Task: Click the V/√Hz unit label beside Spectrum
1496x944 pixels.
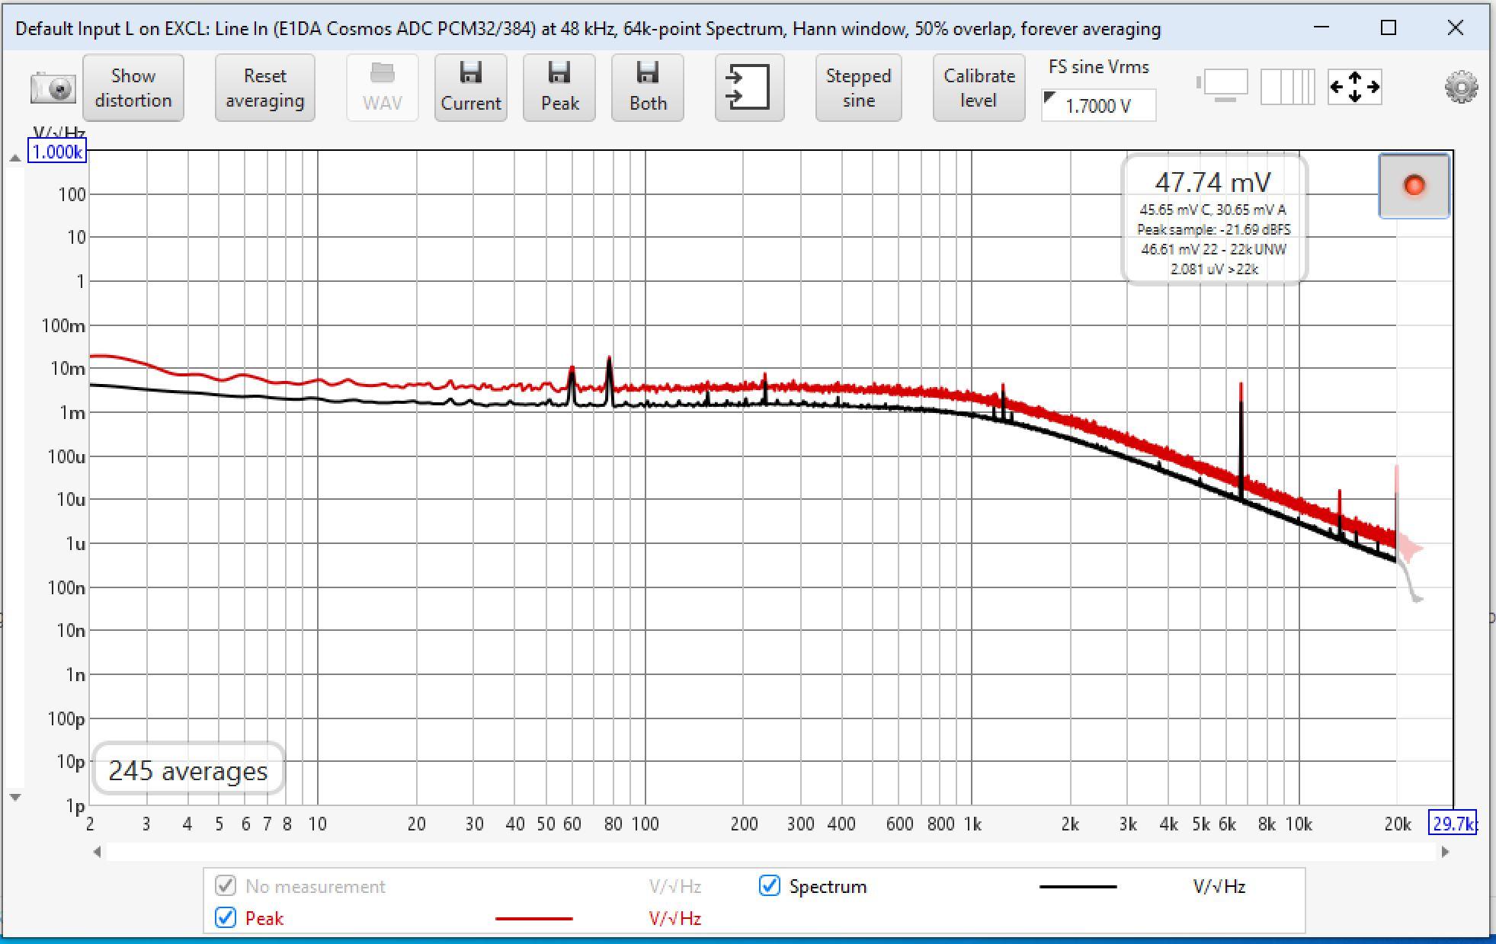Action: click(1219, 886)
